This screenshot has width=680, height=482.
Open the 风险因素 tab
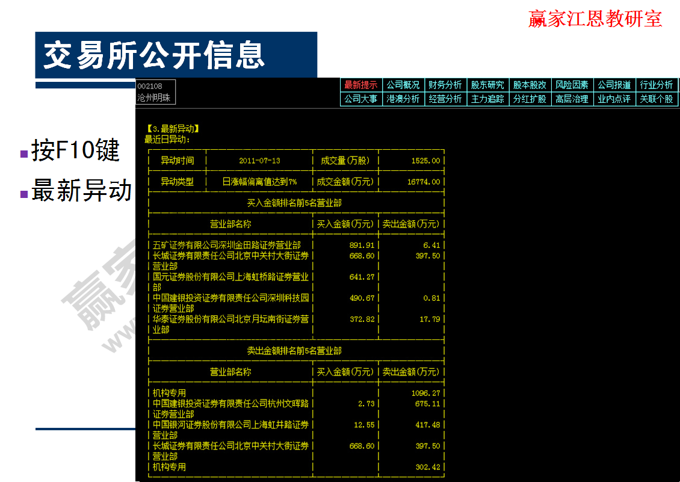point(572,85)
